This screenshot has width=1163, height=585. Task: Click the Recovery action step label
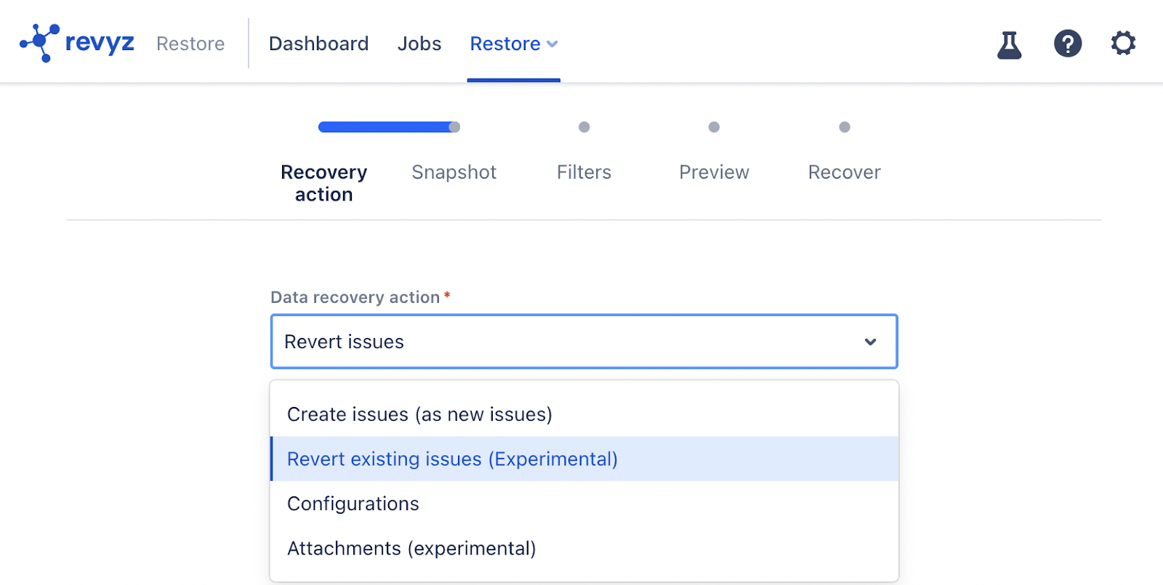click(x=323, y=183)
